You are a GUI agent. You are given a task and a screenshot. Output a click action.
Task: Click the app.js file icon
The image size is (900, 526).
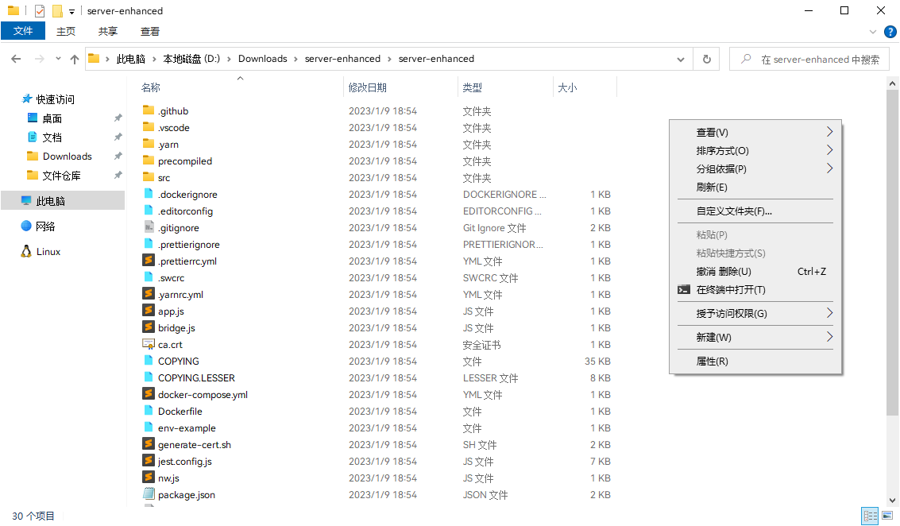(148, 311)
